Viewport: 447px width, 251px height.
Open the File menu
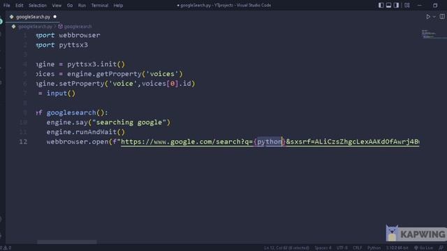[6, 5]
